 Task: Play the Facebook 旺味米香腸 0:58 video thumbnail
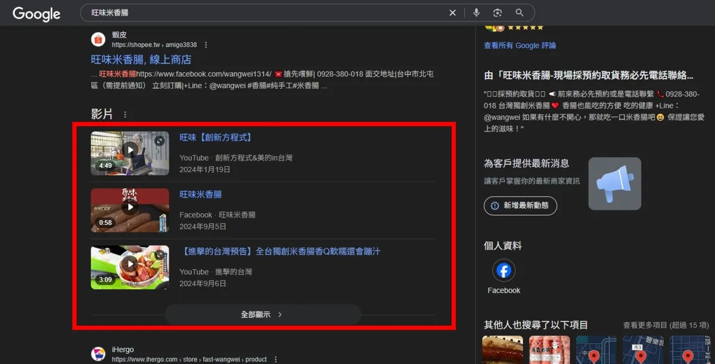[x=130, y=210]
